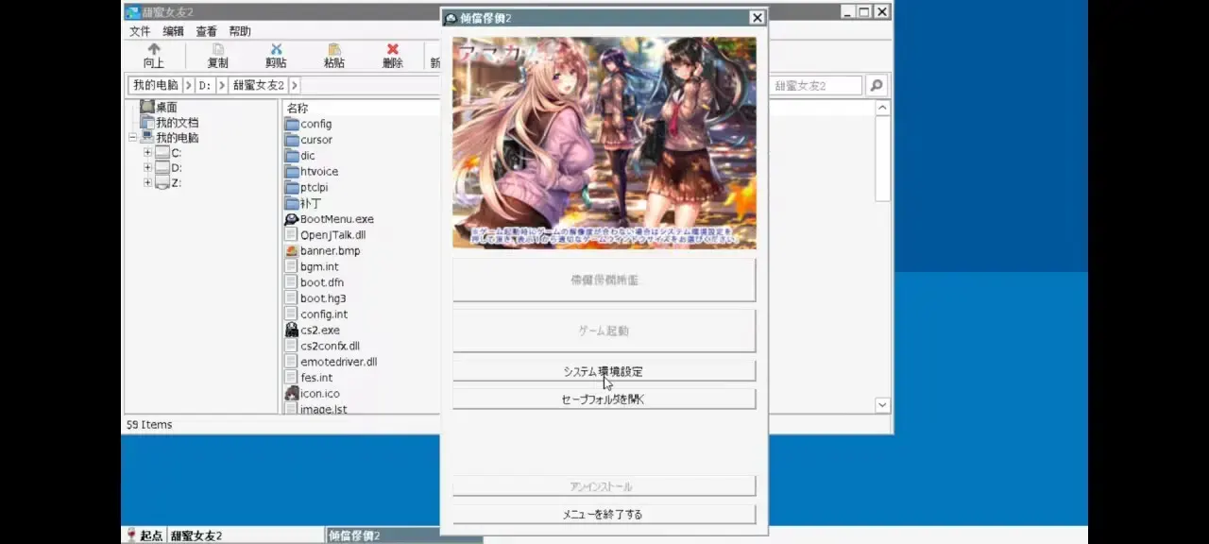Select the icon.ico file icon
The width and height of the screenshot is (1209, 544).
coord(292,394)
